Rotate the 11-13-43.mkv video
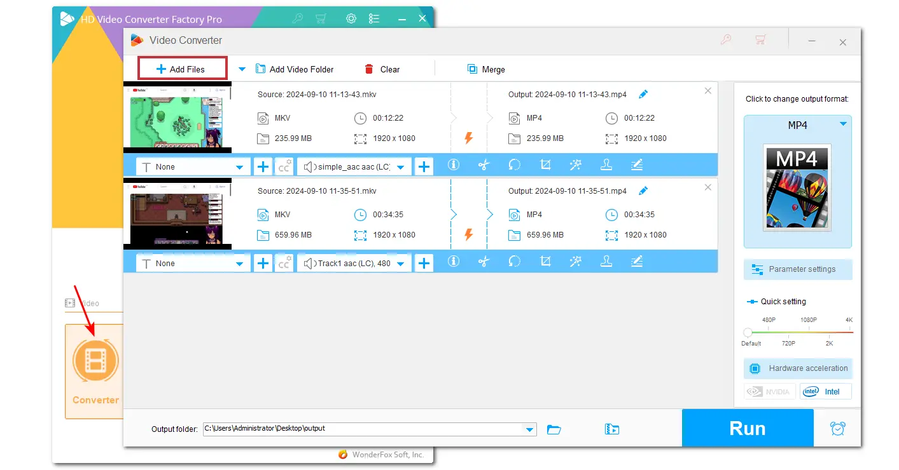The width and height of the screenshot is (899, 470). [515, 165]
